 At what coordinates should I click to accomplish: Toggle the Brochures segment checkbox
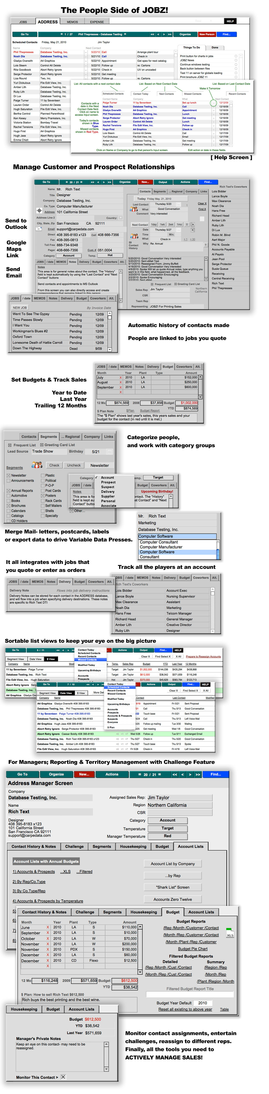coord(8,506)
